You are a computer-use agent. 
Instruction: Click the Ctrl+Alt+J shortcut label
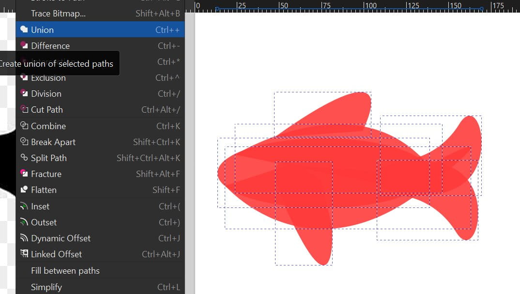[x=161, y=254]
